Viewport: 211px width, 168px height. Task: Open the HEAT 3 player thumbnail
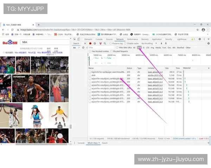click(31, 89)
